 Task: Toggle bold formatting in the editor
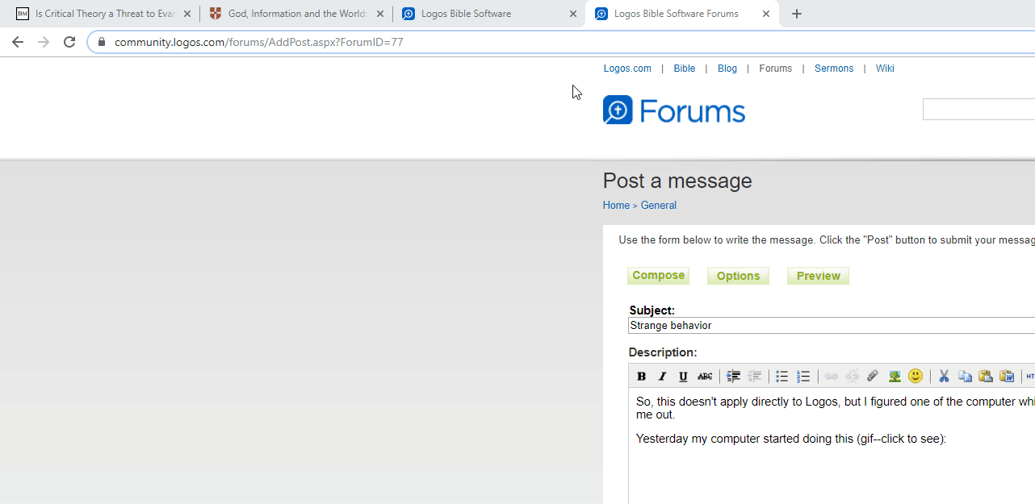641,377
